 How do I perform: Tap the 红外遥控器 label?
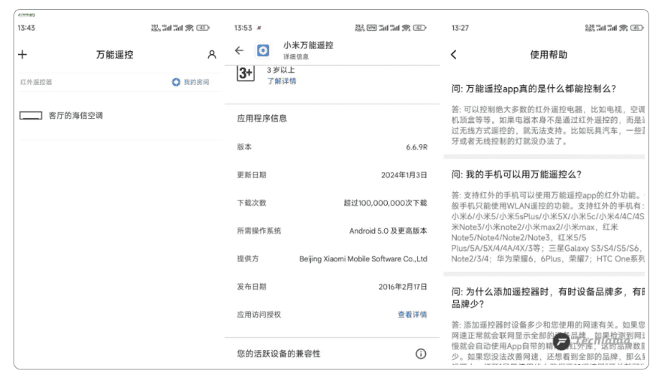(x=36, y=82)
